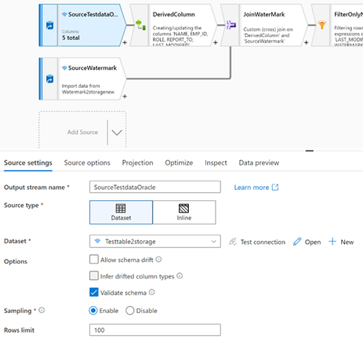Click the JoinWaterMark join icon
The image size is (363, 339).
point(231,25)
